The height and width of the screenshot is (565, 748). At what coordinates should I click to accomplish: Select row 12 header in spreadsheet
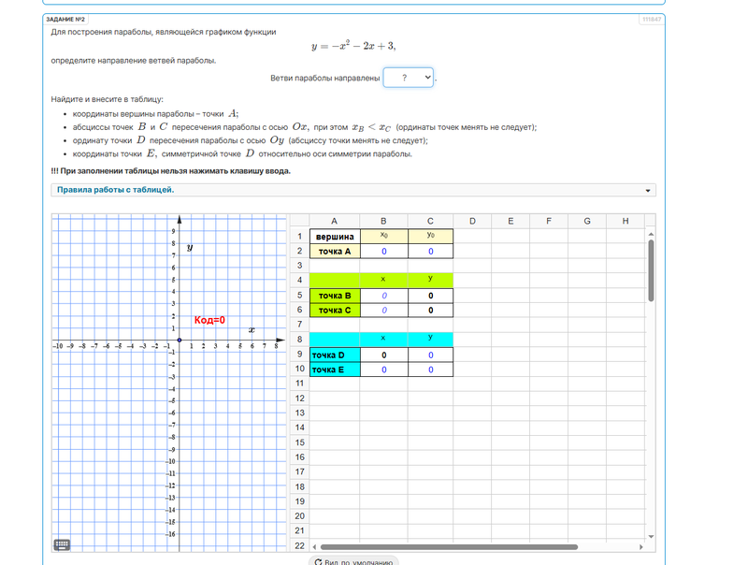click(x=299, y=398)
